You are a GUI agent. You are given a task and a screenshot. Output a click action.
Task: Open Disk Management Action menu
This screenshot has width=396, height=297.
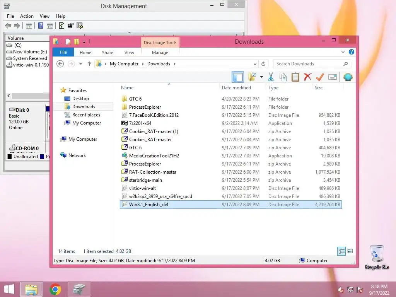point(27,16)
